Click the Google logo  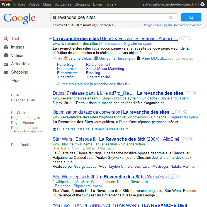pos(20,18)
